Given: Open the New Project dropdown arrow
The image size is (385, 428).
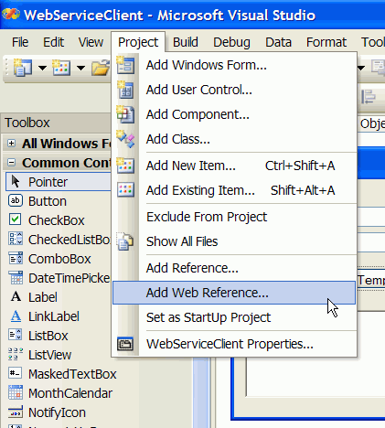Looking at the screenshot, I should pyautogui.click(x=42, y=68).
